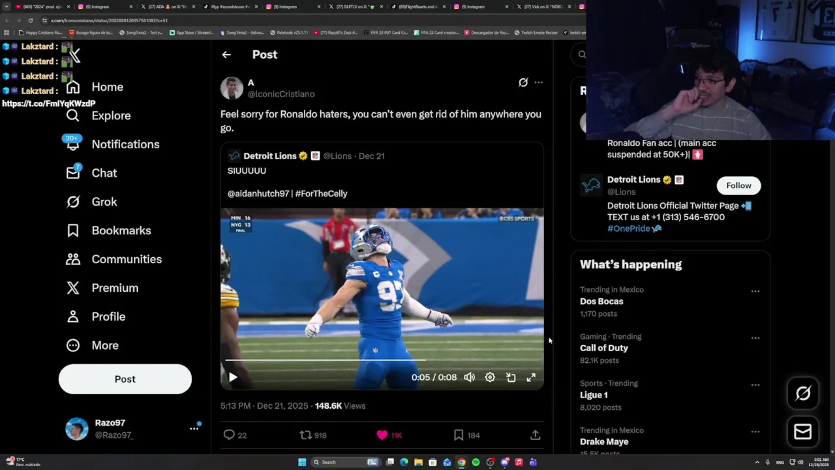Open the post's three-dot more menu
Image resolution: width=835 pixels, height=470 pixels.
tap(538, 82)
